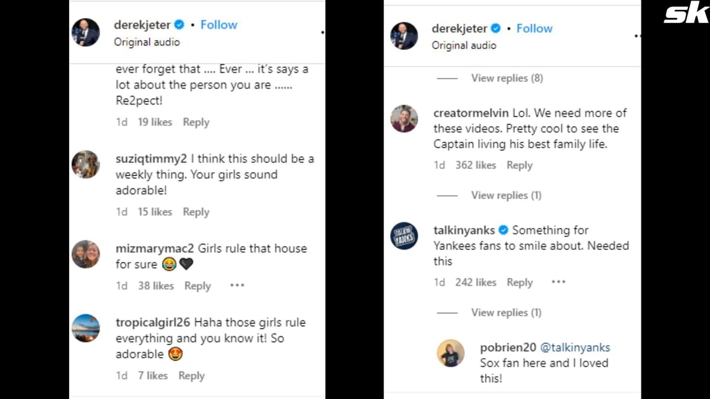Click derekjeter's verified badge in left panel
The image size is (710, 399).
tap(178, 25)
